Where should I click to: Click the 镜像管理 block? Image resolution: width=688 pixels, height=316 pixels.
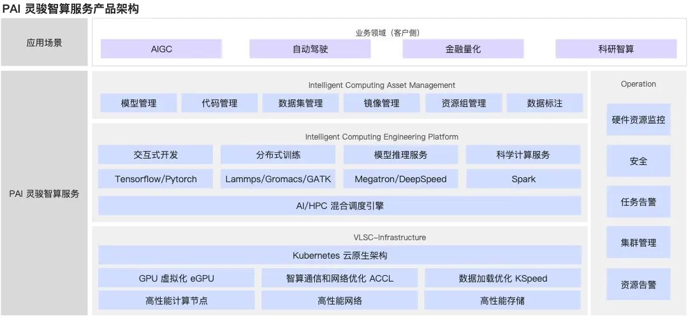point(381,103)
